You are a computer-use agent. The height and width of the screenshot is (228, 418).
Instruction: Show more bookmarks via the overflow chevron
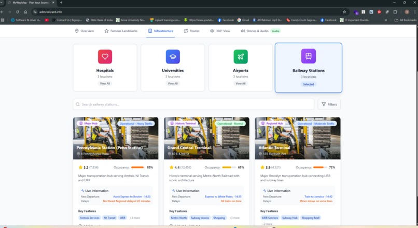click(385, 20)
